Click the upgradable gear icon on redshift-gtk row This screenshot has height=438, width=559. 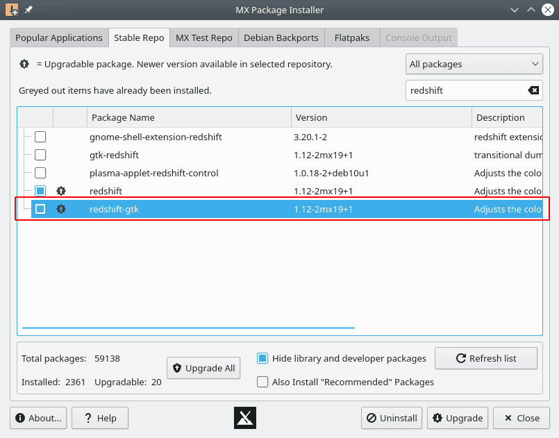coord(61,209)
